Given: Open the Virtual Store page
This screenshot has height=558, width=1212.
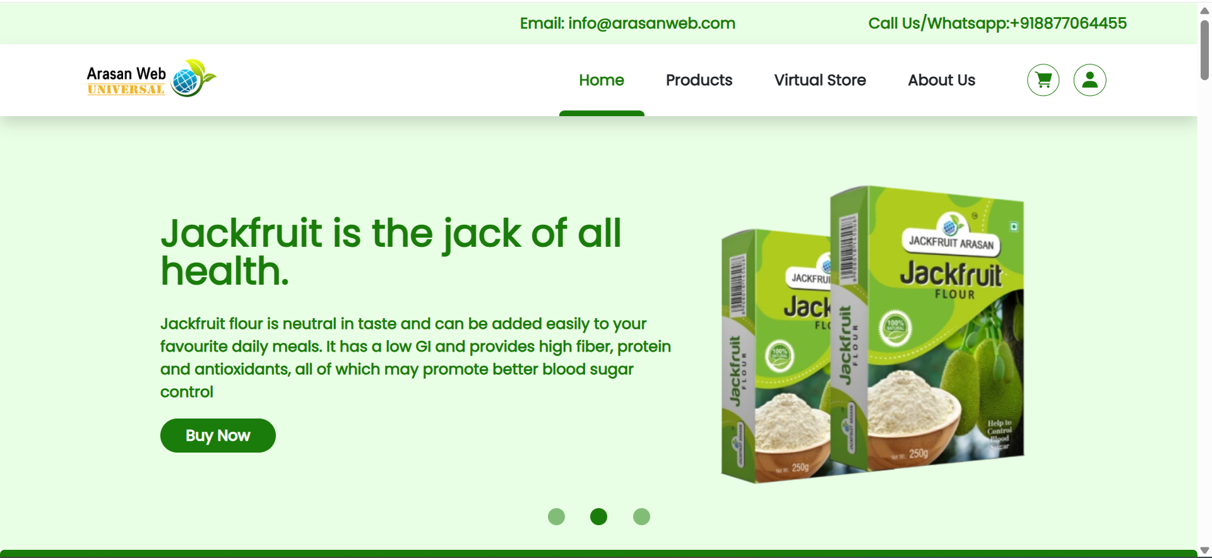Looking at the screenshot, I should click(x=820, y=80).
